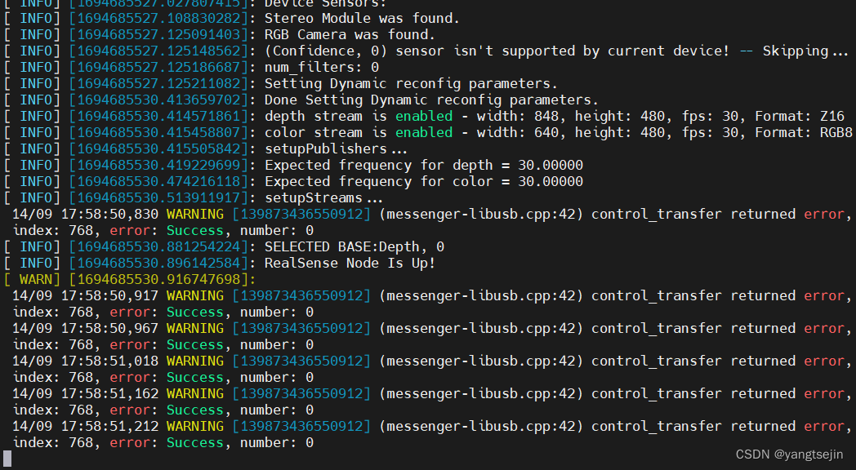Click the '14/09 17:58:51,212' warning timestamp

(x=85, y=427)
